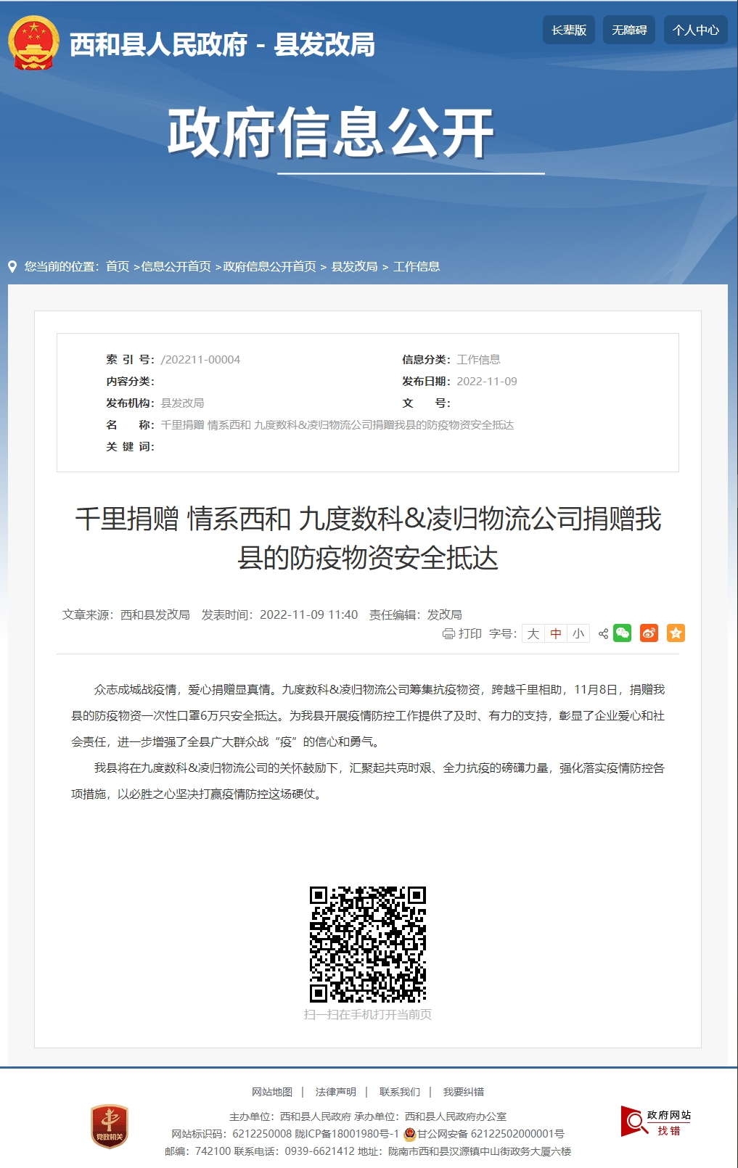Click the 党政机关 badge icon

[x=110, y=1126]
